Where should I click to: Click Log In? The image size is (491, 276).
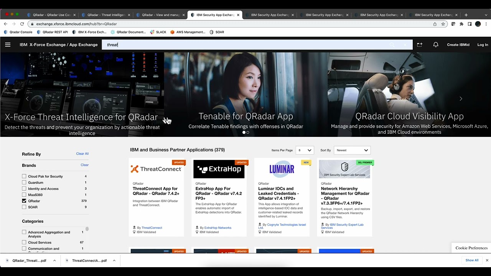(483, 45)
